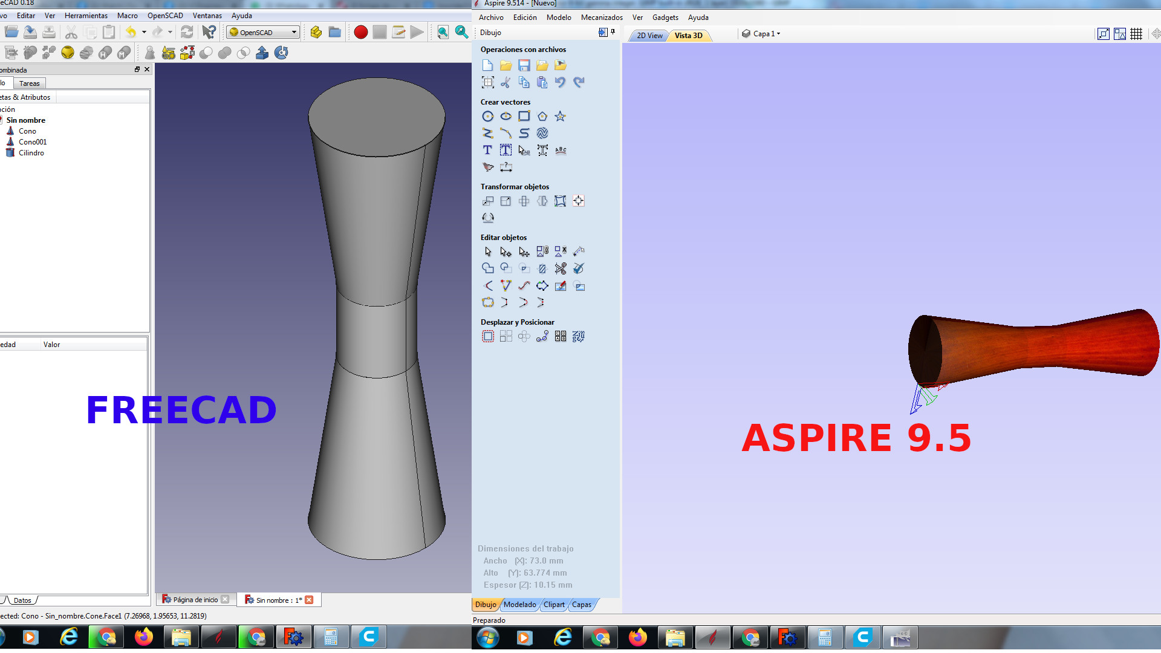Click the scissors Trim vectors tool
The width and height of the screenshot is (1161, 653).
pos(560,268)
